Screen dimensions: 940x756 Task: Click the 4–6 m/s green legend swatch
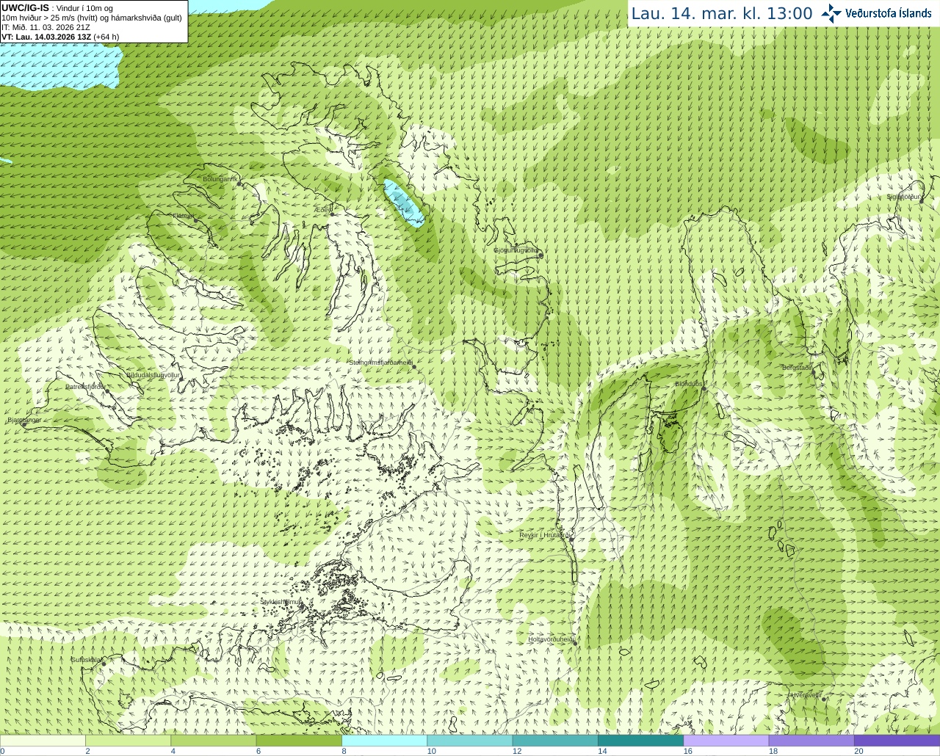(x=214, y=741)
